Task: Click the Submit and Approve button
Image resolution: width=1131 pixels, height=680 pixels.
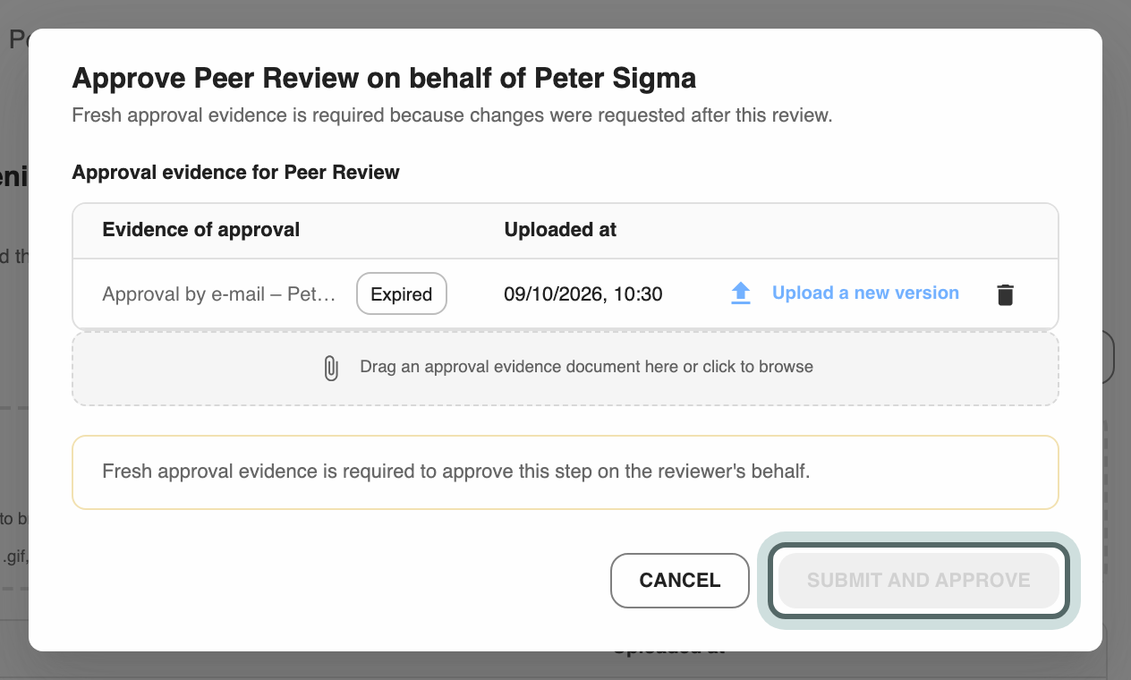Action: 919,581
